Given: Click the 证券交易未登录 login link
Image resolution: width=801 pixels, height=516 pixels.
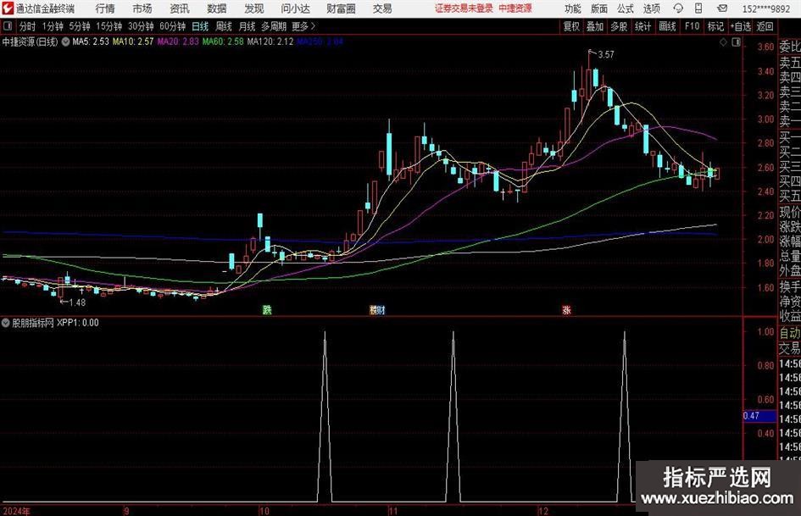Looking at the screenshot, I should (464, 8).
